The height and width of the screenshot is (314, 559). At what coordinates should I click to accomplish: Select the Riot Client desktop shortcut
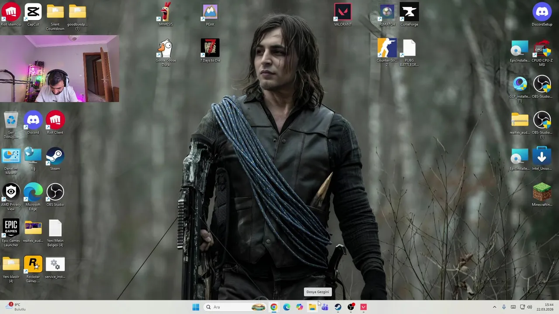click(x=55, y=123)
